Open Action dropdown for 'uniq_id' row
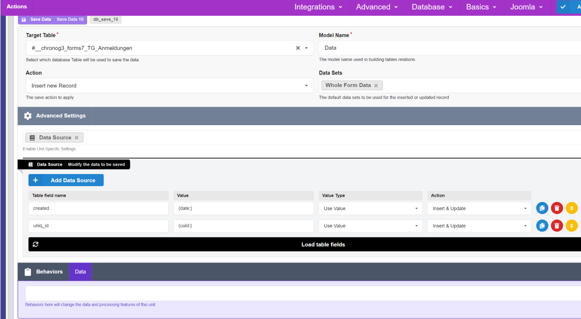This screenshot has height=319, width=581. (525, 226)
